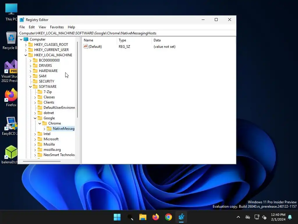Select the SECURITY key folder icon
Screen dimensions: 298x224
(x=35, y=81)
